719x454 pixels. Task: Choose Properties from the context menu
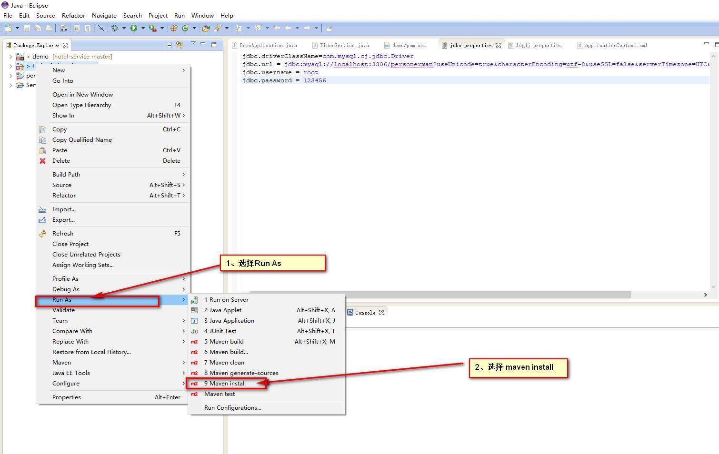pyautogui.click(x=113, y=397)
